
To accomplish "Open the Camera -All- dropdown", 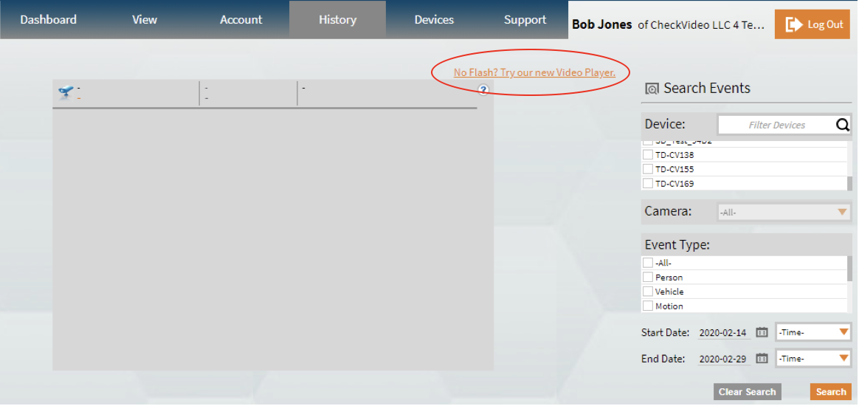I will tap(784, 212).
